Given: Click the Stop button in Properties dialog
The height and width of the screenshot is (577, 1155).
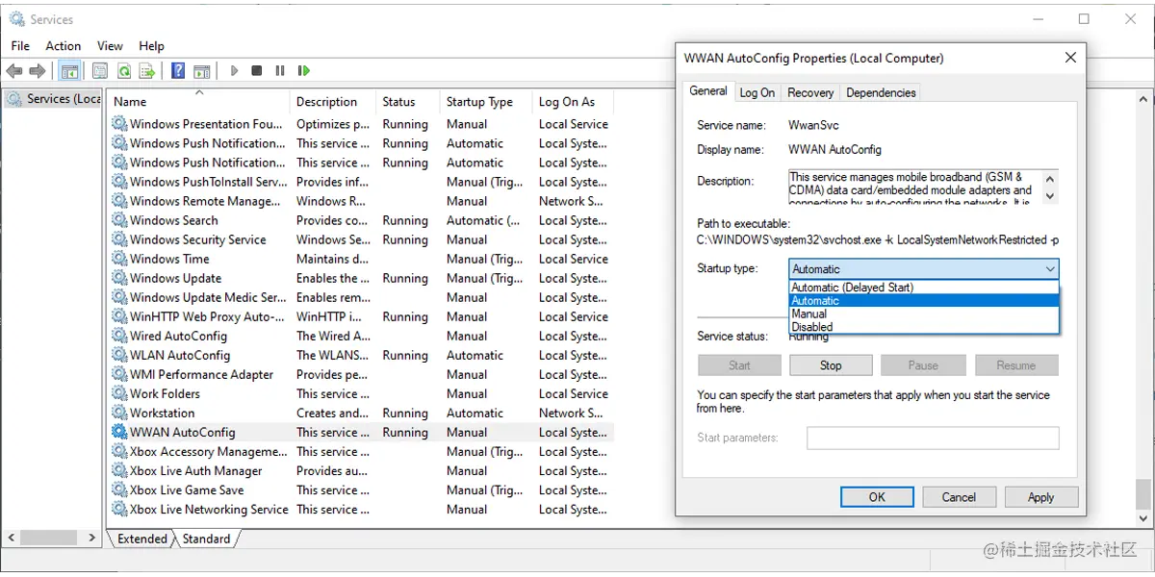Looking at the screenshot, I should pos(831,365).
